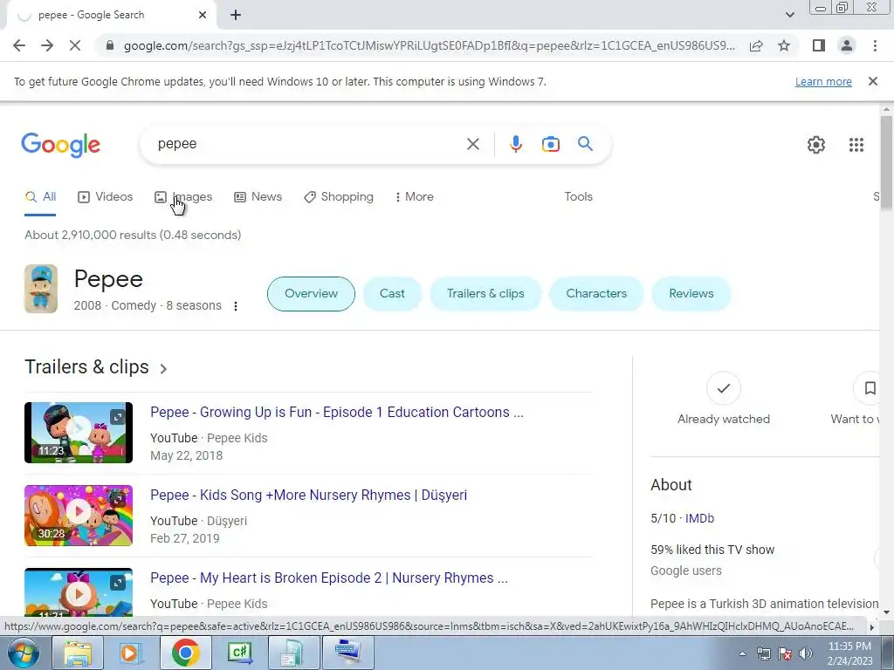Go to Google home via the logo
Screen dimensions: 894x670
60,145
